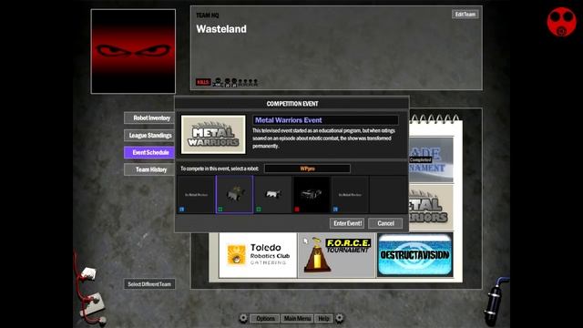The image size is (583, 328).
Task: Click the skull-and-crossbones kill icon
Action: tap(218, 82)
